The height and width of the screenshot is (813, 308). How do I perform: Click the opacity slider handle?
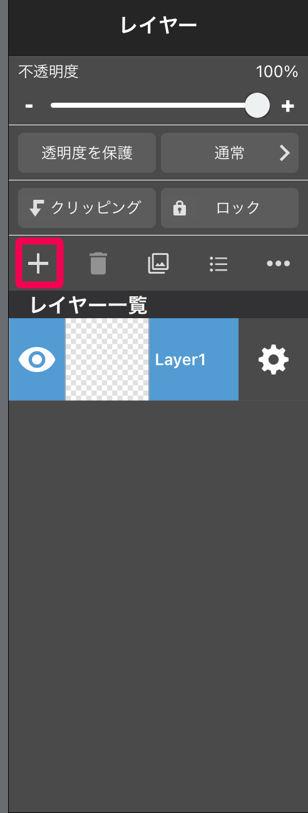[257, 105]
